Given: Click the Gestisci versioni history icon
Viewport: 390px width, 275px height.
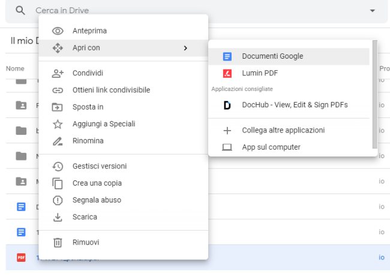Looking at the screenshot, I should [58, 166].
